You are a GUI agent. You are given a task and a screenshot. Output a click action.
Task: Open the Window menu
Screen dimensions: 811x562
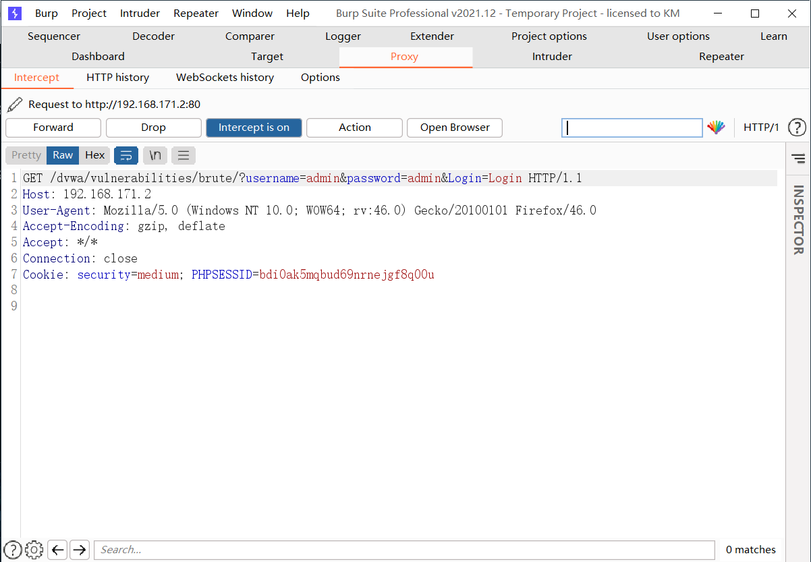coord(252,13)
